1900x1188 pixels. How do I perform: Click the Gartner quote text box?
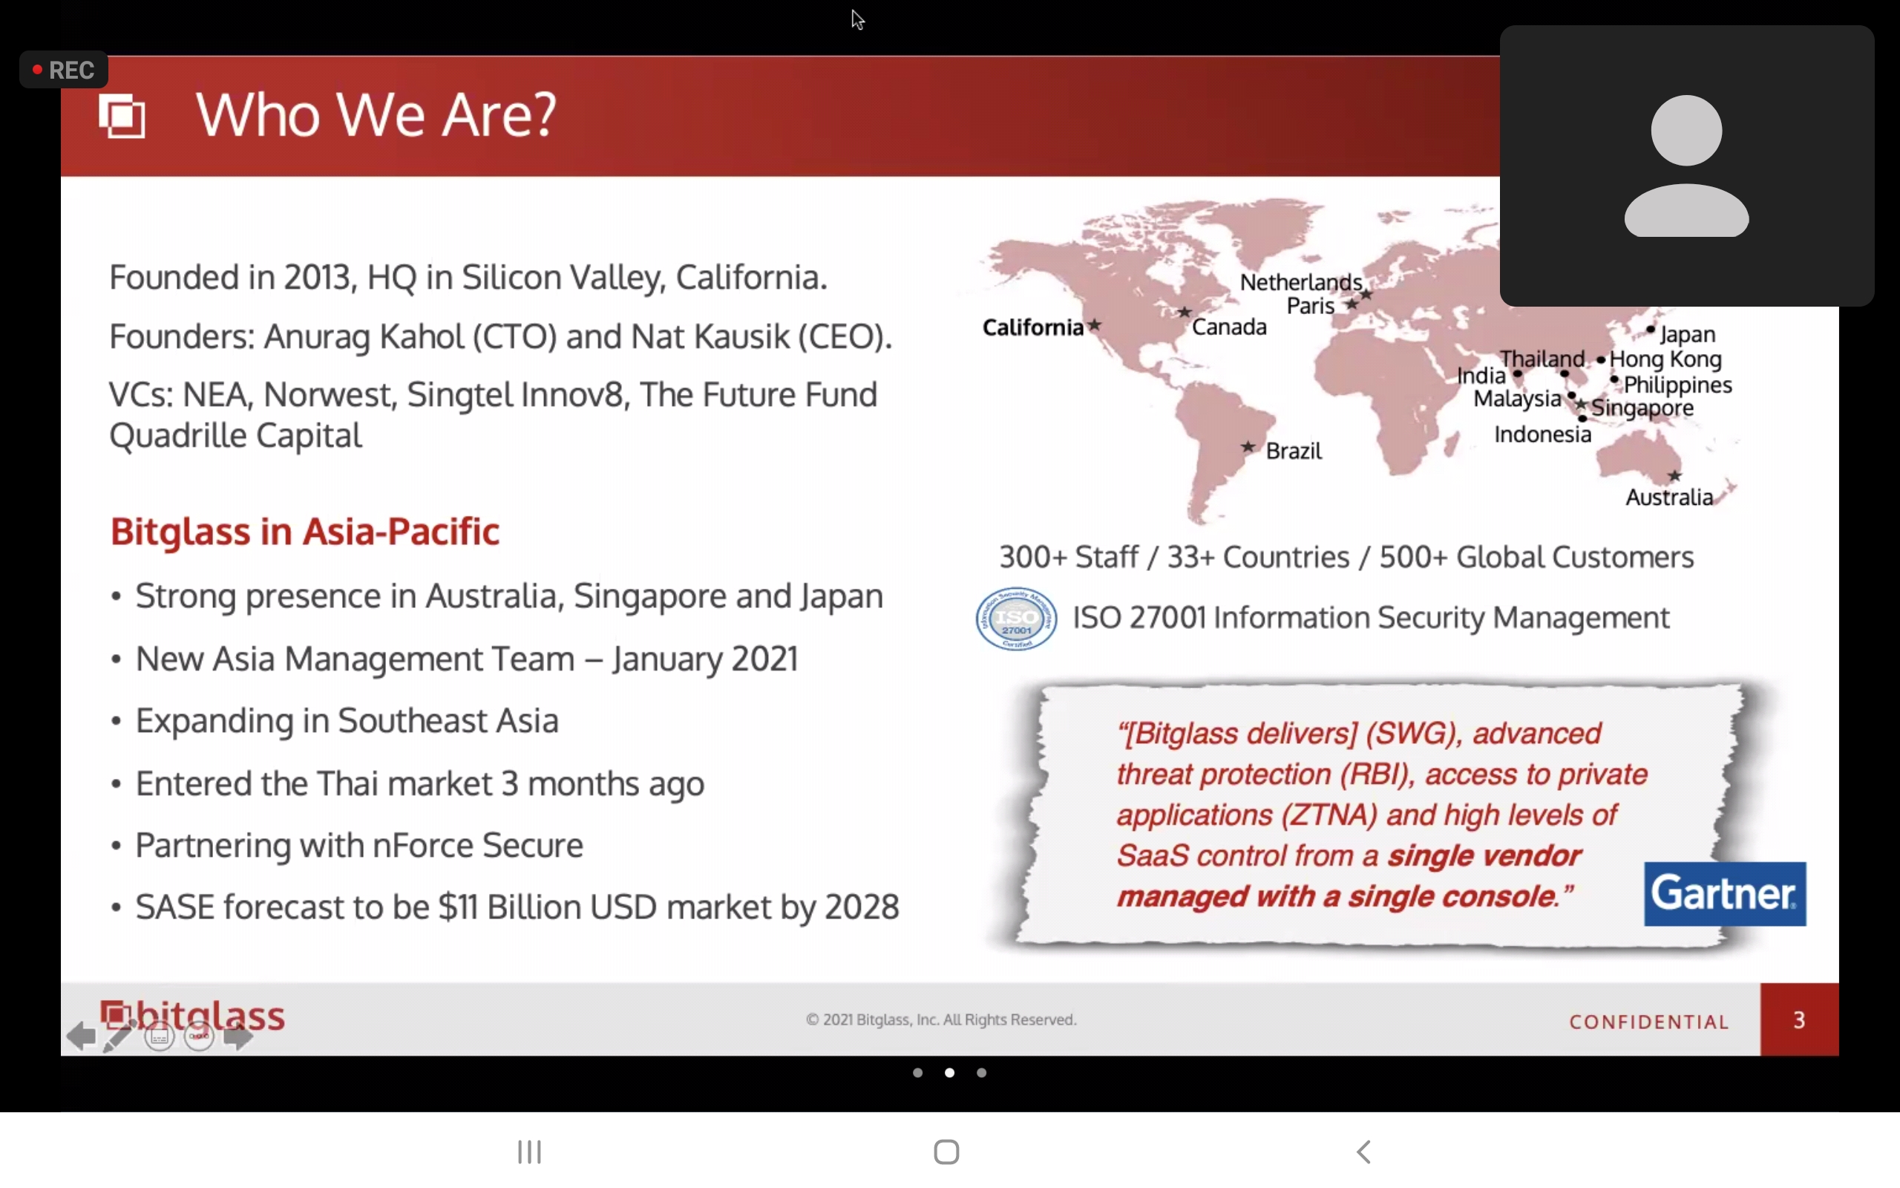(1381, 815)
